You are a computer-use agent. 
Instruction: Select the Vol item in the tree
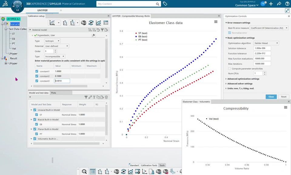click(x=14, y=49)
